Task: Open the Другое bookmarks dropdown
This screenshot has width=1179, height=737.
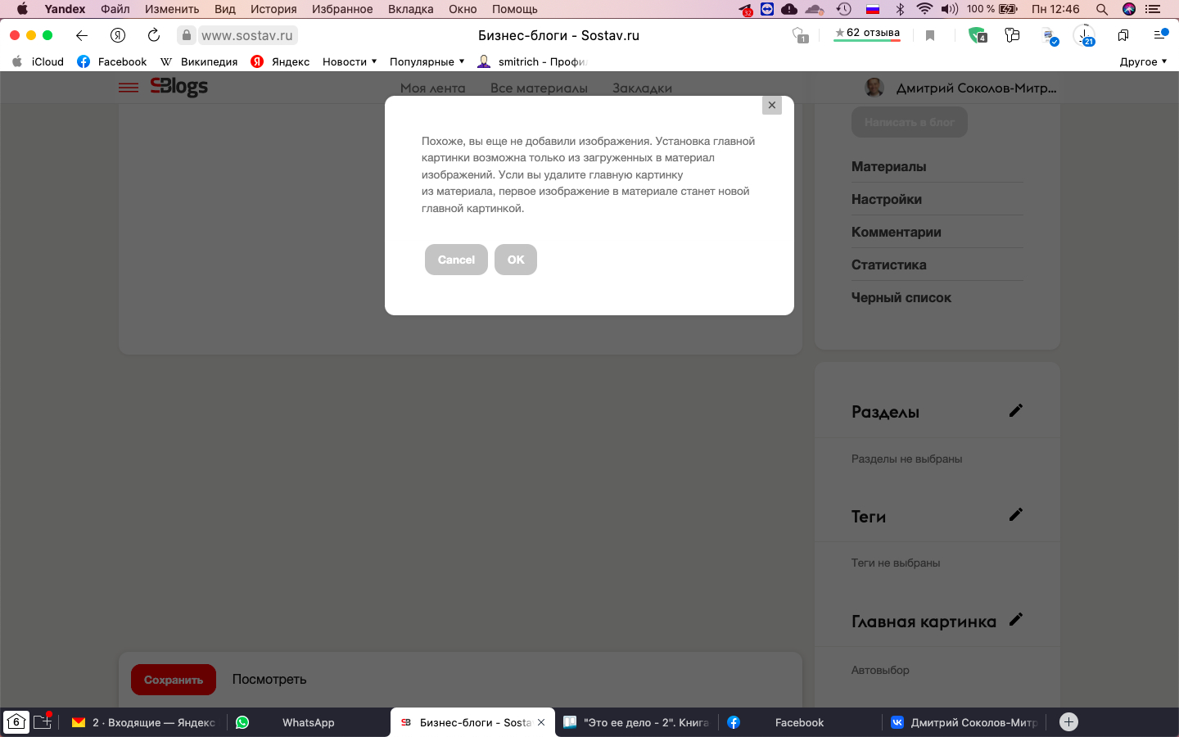Action: point(1143,61)
